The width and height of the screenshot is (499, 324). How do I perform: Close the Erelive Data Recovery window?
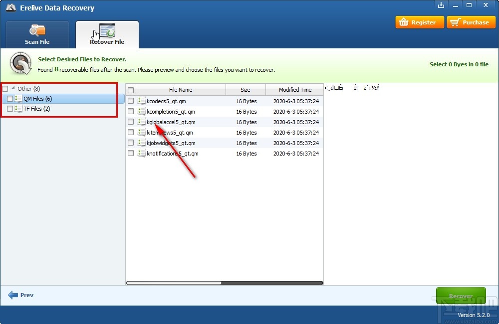tap(486, 5)
